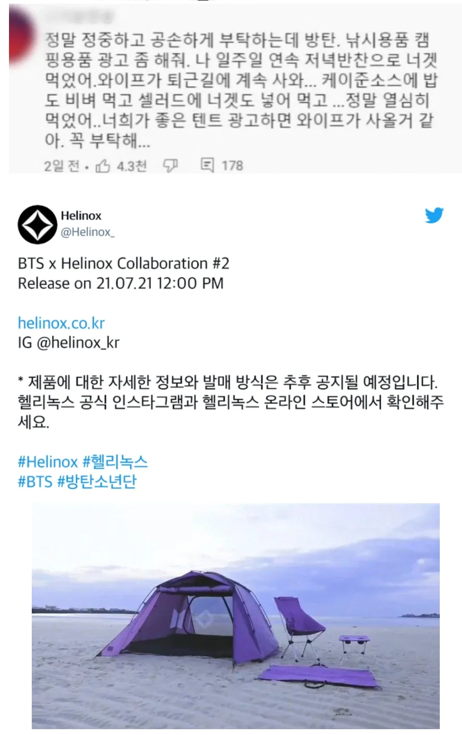The height and width of the screenshot is (735, 462).
Task: Click the #Helinox hashtag
Action: 48,462
